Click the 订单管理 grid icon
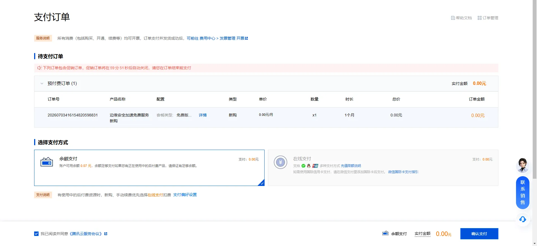The height and width of the screenshot is (246, 537). pyautogui.click(x=479, y=18)
